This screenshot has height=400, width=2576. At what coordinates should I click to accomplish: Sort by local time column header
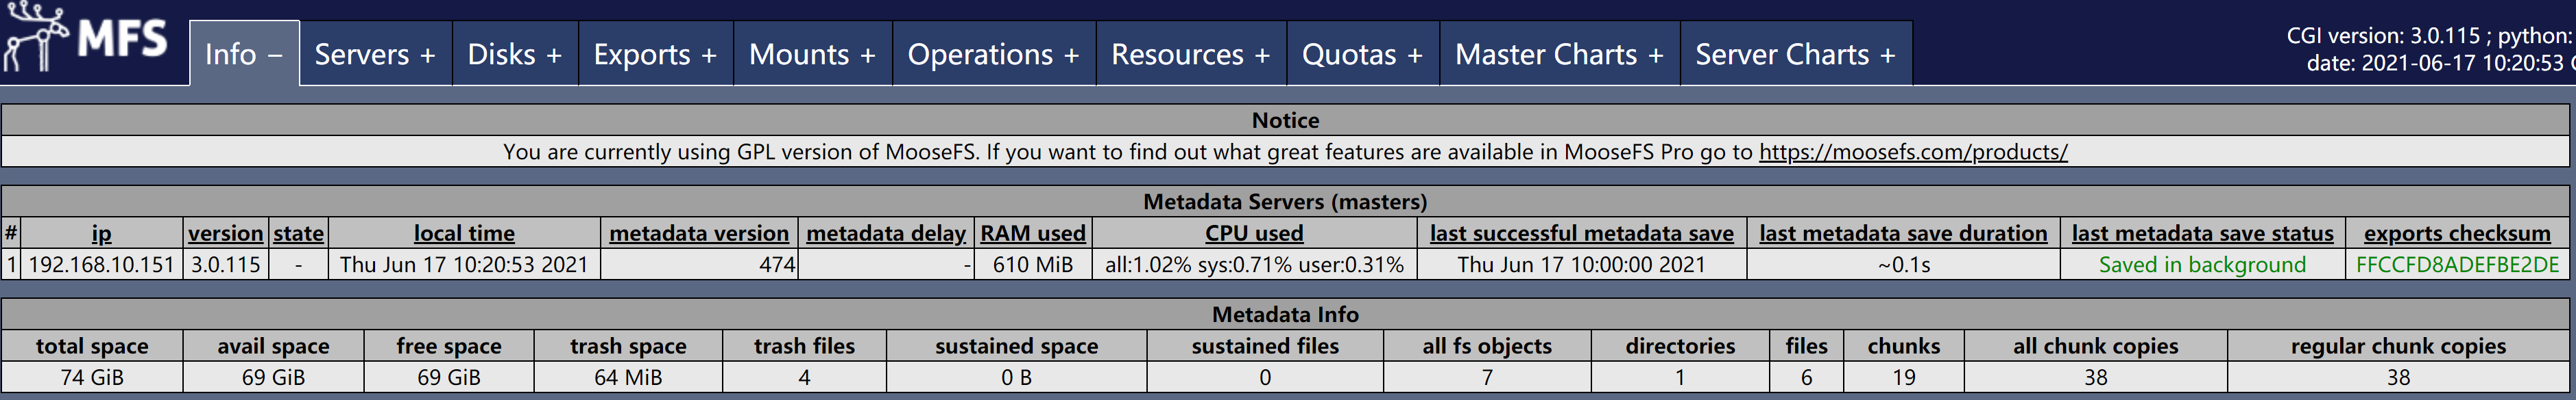464,233
